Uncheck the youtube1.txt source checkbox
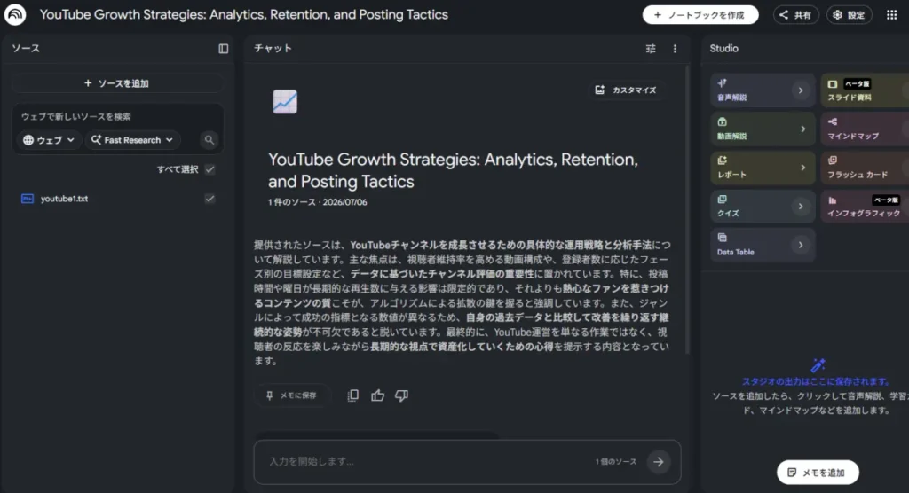This screenshot has height=493, width=909. pyautogui.click(x=209, y=199)
